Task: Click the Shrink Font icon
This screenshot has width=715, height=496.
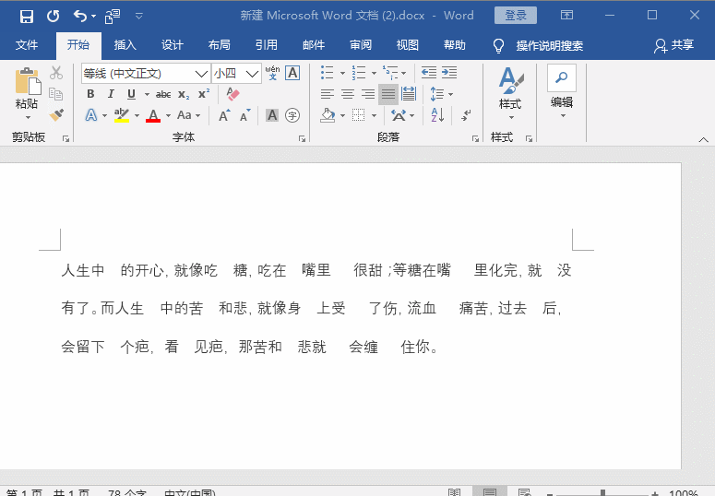Action: point(245,115)
